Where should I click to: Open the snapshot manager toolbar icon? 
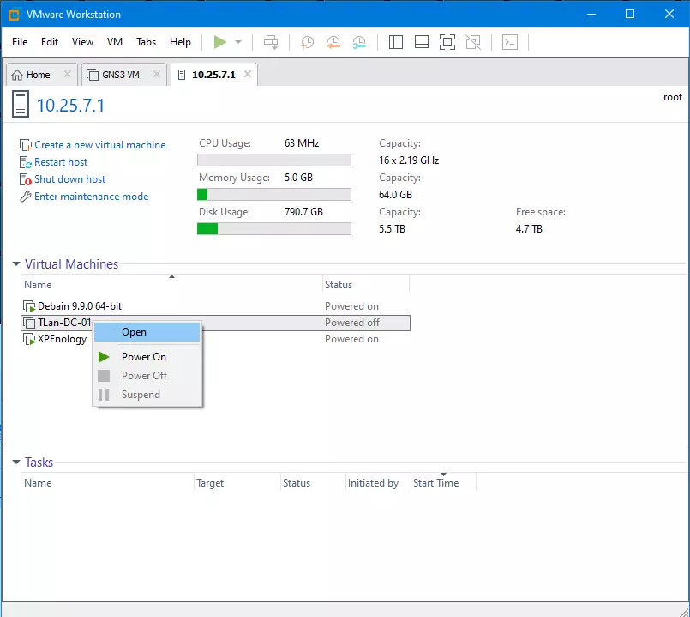click(x=360, y=42)
